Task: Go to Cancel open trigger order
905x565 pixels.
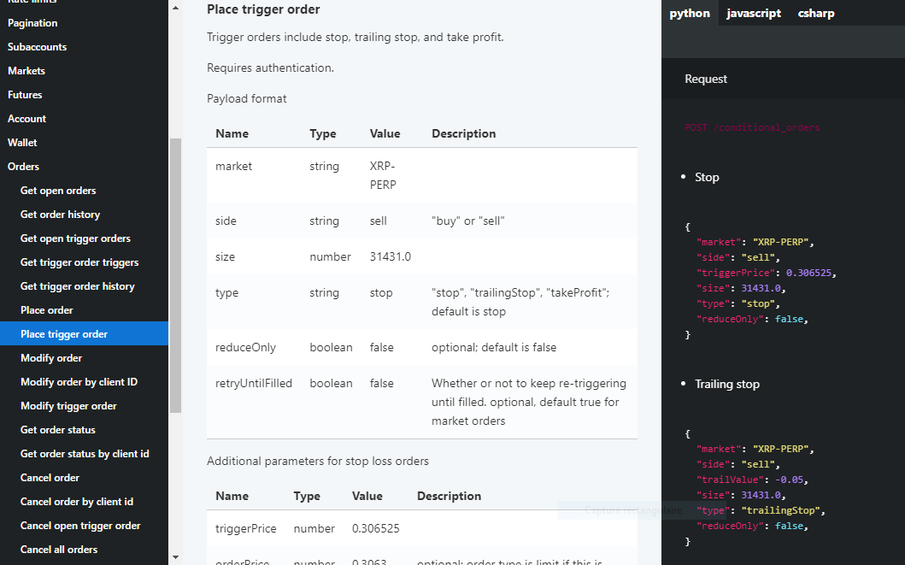Action: click(x=80, y=526)
